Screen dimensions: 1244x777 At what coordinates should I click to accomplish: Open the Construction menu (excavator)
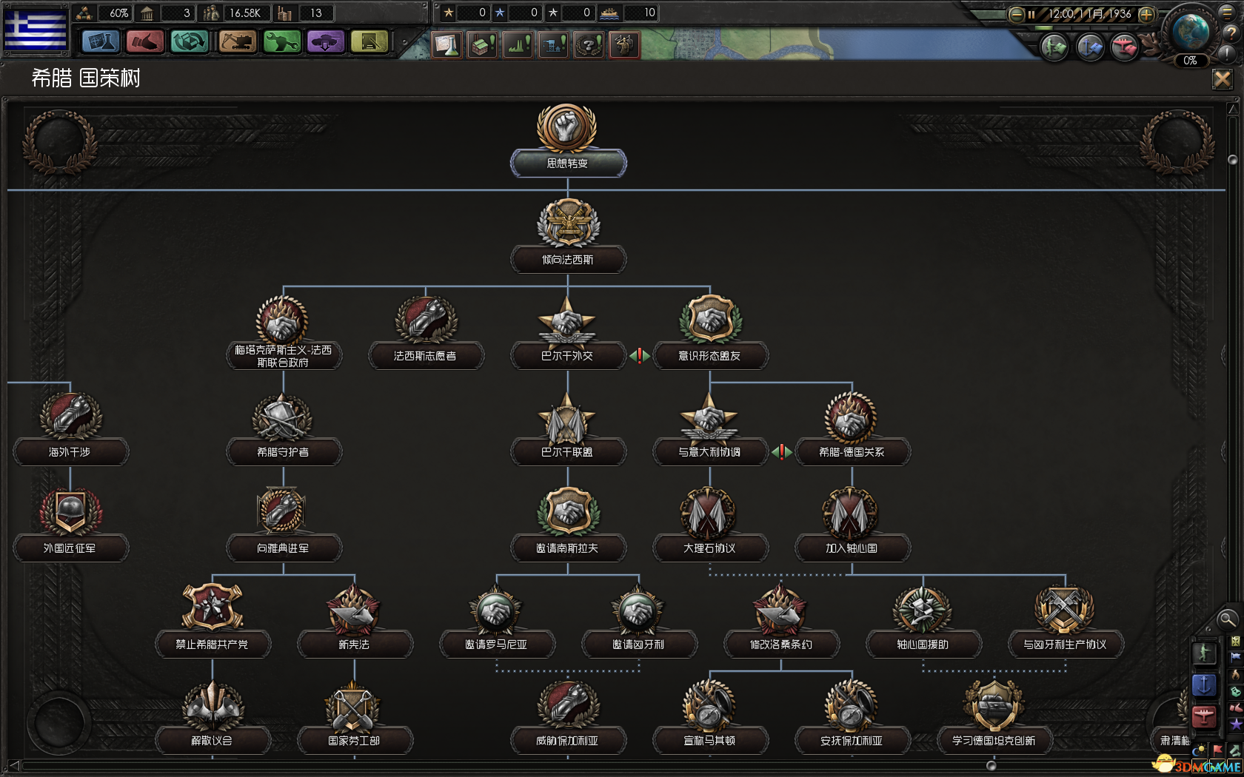pos(237,42)
